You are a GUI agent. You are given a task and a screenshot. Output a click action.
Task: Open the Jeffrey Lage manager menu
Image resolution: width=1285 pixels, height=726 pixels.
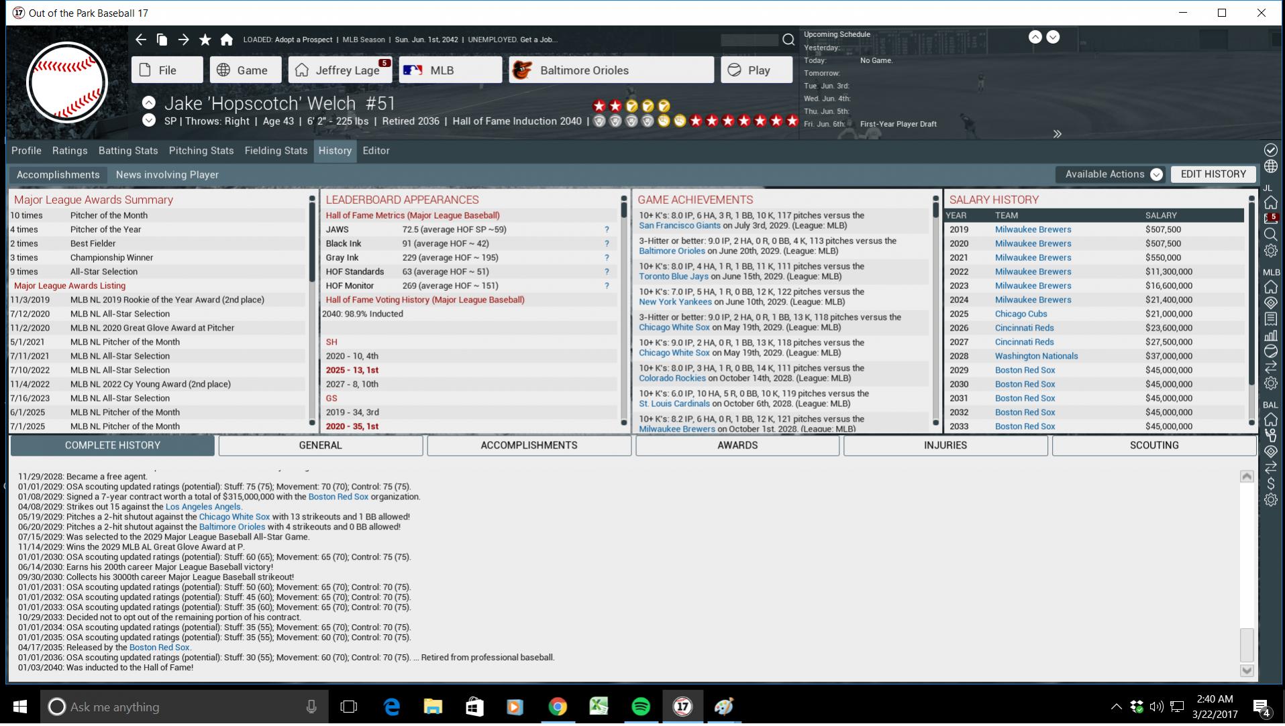[340, 70]
